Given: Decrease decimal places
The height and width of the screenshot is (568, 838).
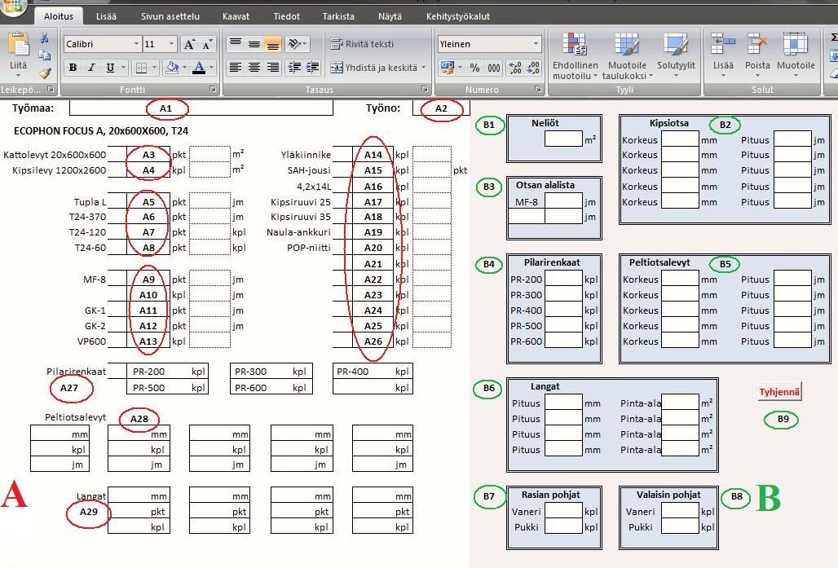Looking at the screenshot, I should coord(533,68).
